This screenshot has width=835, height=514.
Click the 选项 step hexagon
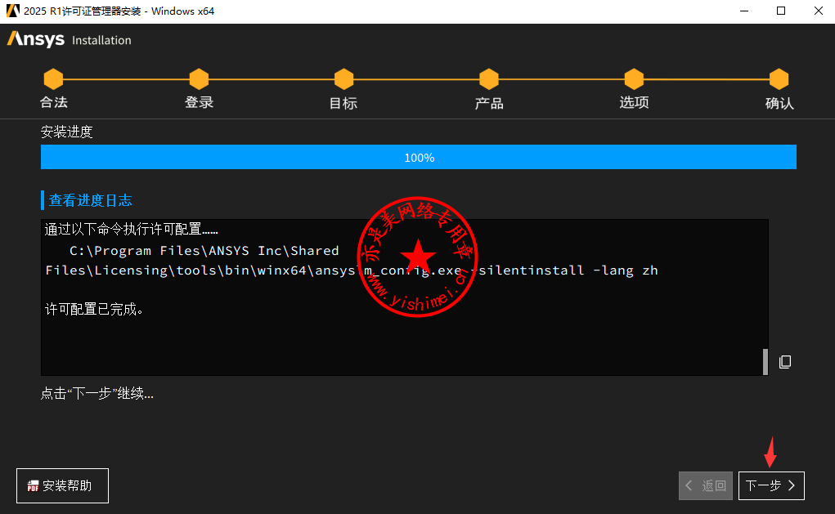point(634,79)
